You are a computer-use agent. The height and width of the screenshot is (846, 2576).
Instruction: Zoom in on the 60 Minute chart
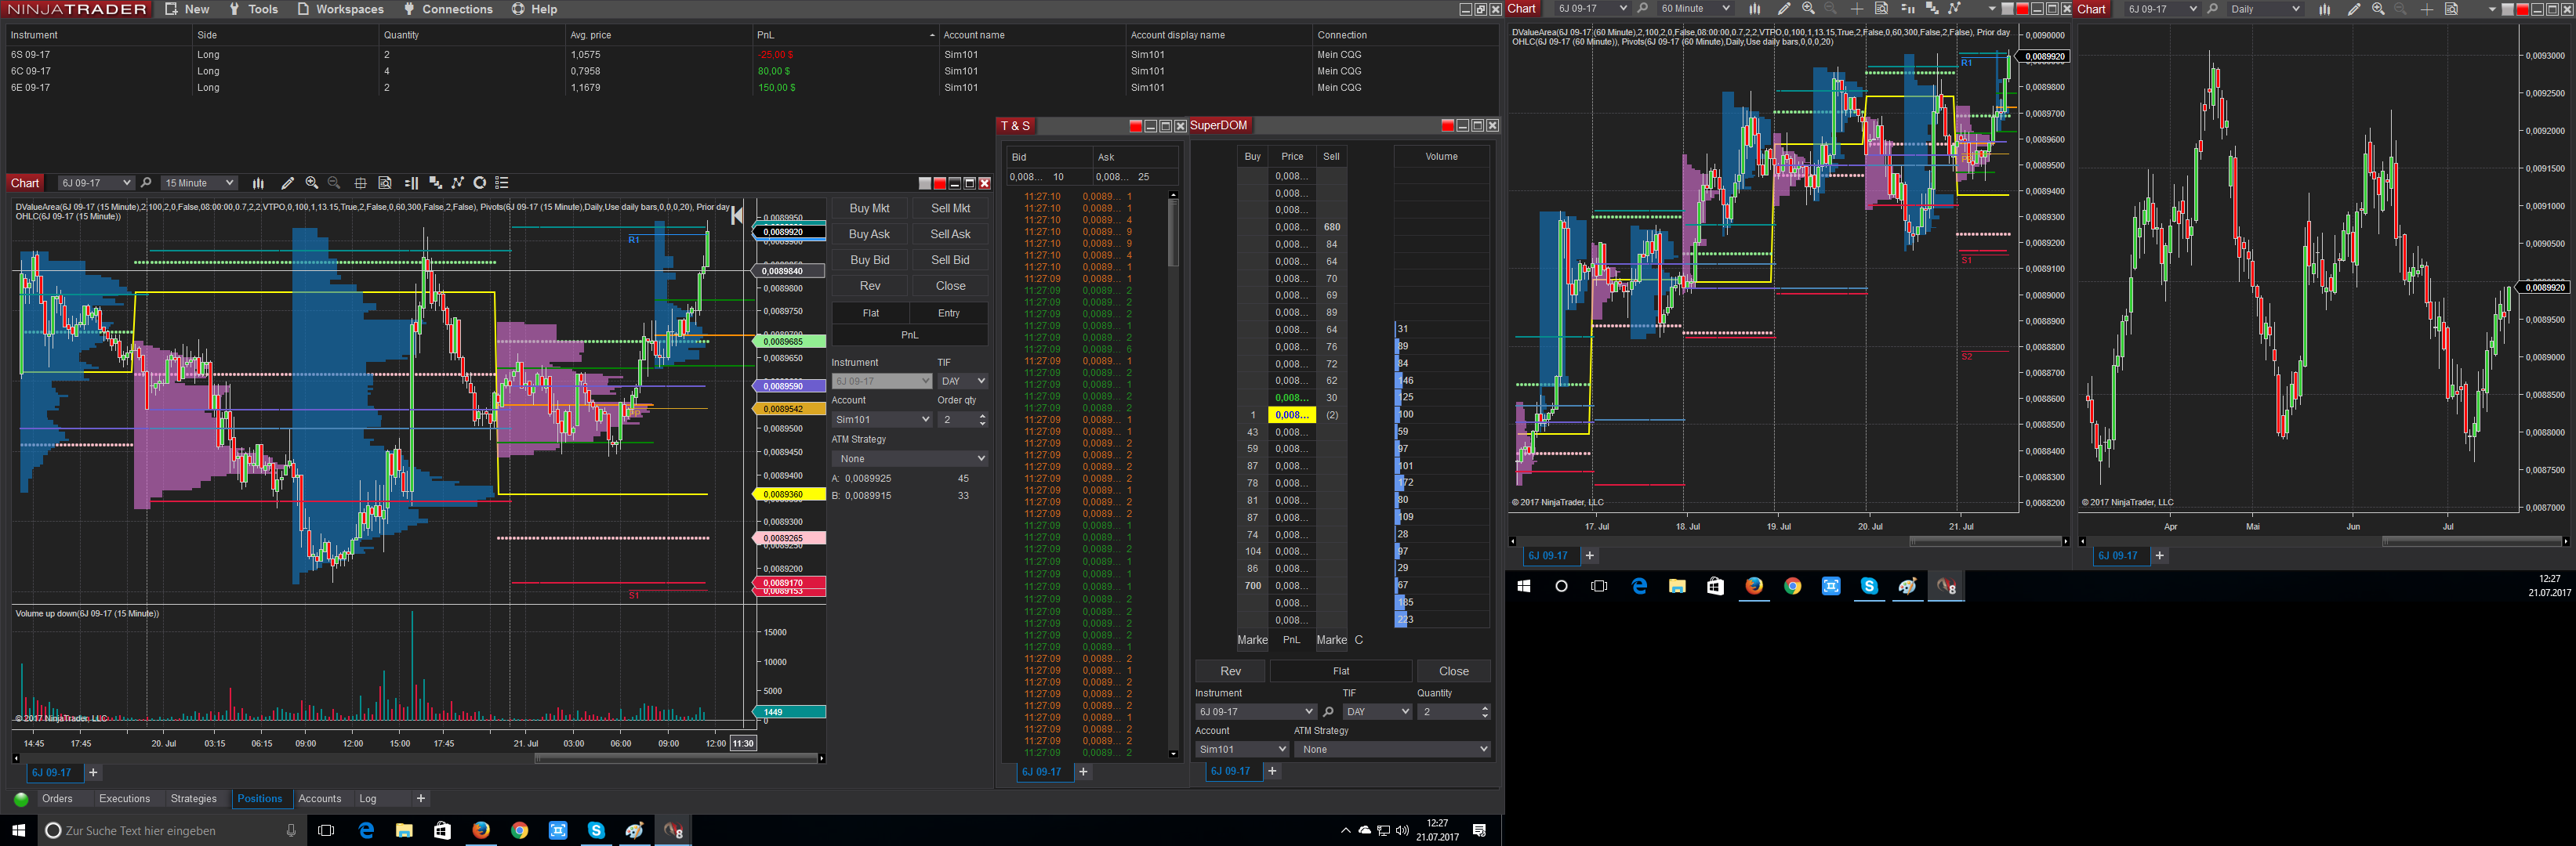[1808, 9]
